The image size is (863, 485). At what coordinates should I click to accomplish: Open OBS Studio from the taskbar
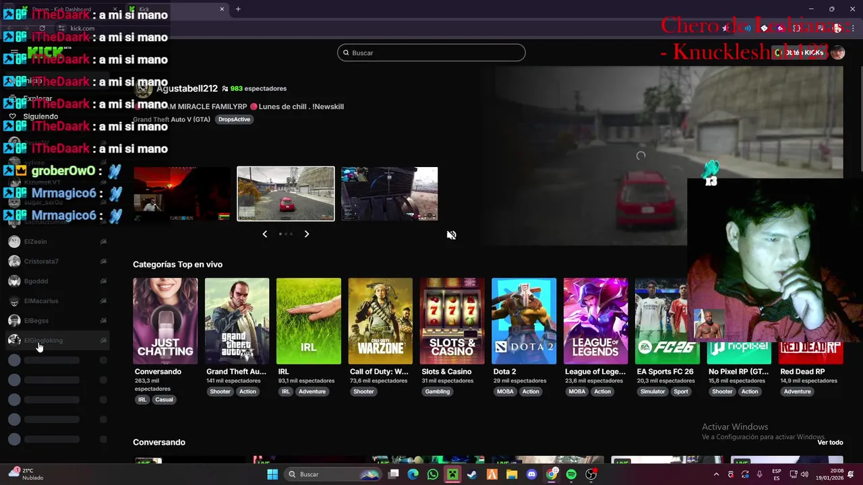591,474
